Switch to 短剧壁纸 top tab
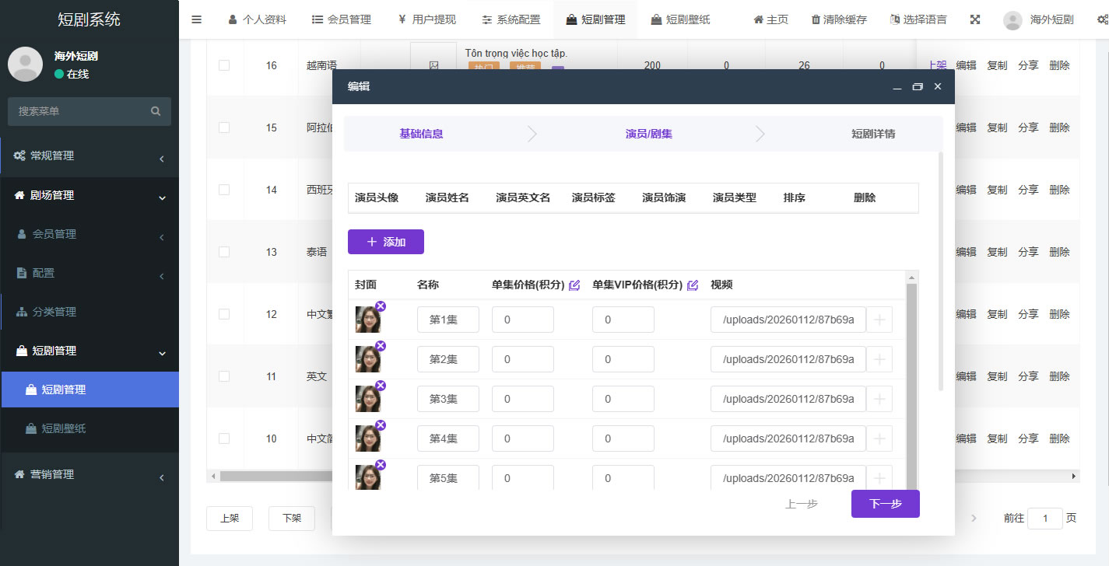1109x566 pixels. pos(680,19)
